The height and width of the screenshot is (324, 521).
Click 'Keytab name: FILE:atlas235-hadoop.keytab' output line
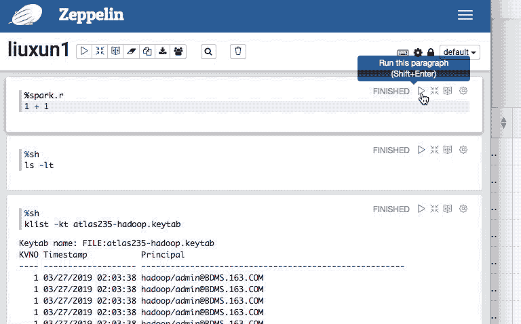pyautogui.click(x=117, y=243)
